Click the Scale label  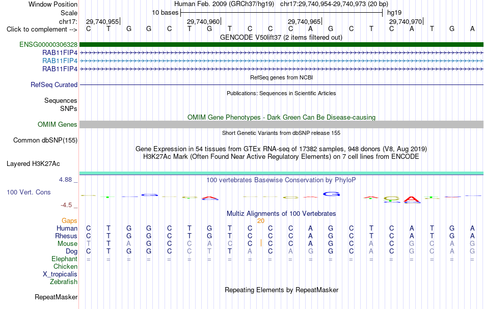(69, 13)
